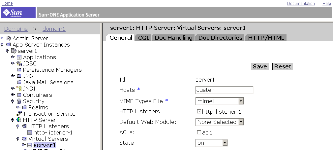Viewport: 333px width, 150px height.
Task: Click the server1 instance icon under App Server Instances
Action: pyautogui.click(x=14, y=51)
